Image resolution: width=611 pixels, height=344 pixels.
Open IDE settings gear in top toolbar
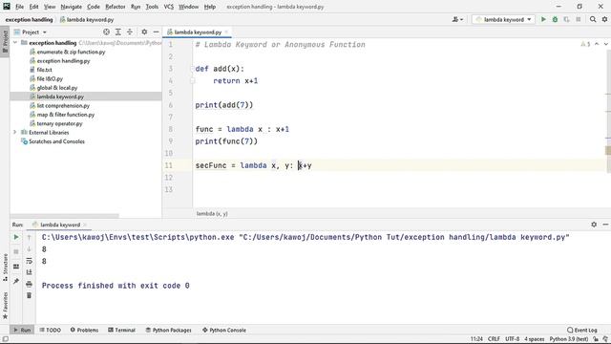604,19
